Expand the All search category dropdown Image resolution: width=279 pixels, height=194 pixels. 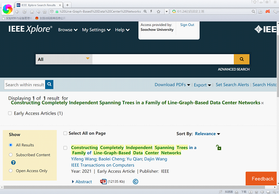click(64, 59)
